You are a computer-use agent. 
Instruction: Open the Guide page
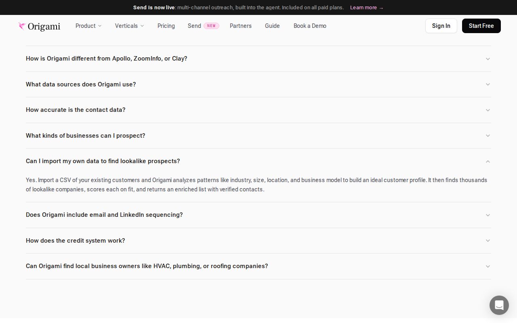(272, 26)
